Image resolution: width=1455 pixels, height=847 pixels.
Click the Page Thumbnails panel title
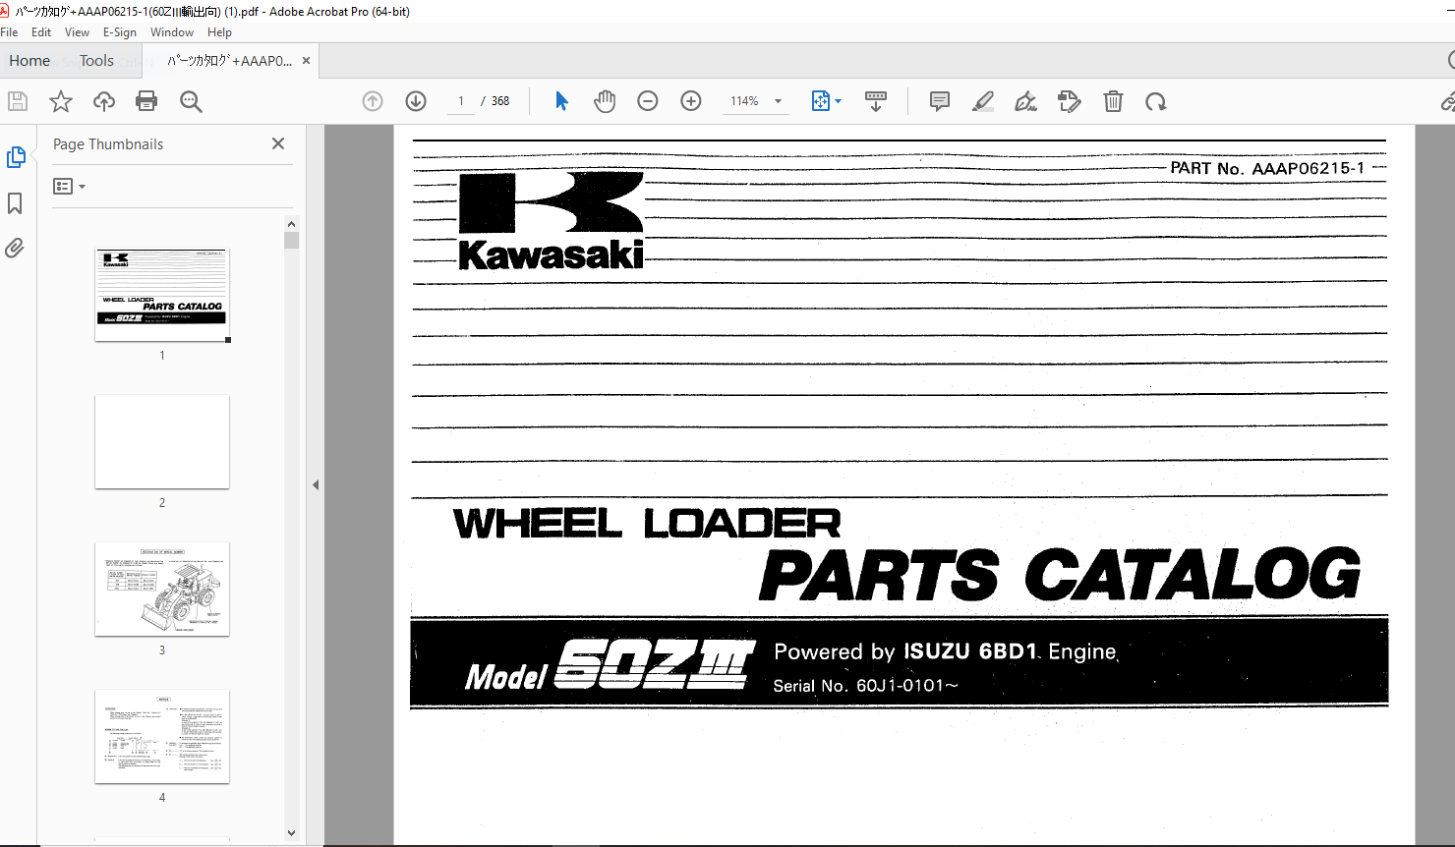pos(108,144)
